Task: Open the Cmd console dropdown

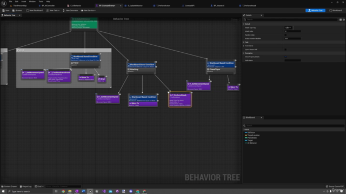Action: 39,186
